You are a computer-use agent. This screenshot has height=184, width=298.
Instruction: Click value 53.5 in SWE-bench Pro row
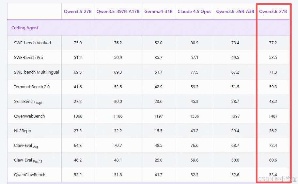point(273,57)
